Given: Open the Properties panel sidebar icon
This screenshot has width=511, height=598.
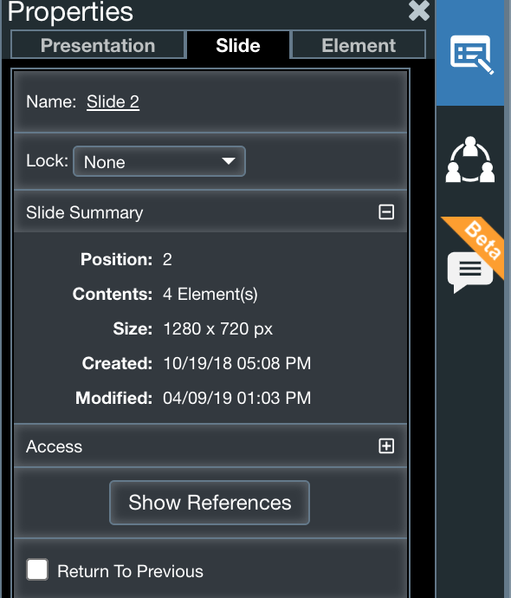Looking at the screenshot, I should click(472, 54).
